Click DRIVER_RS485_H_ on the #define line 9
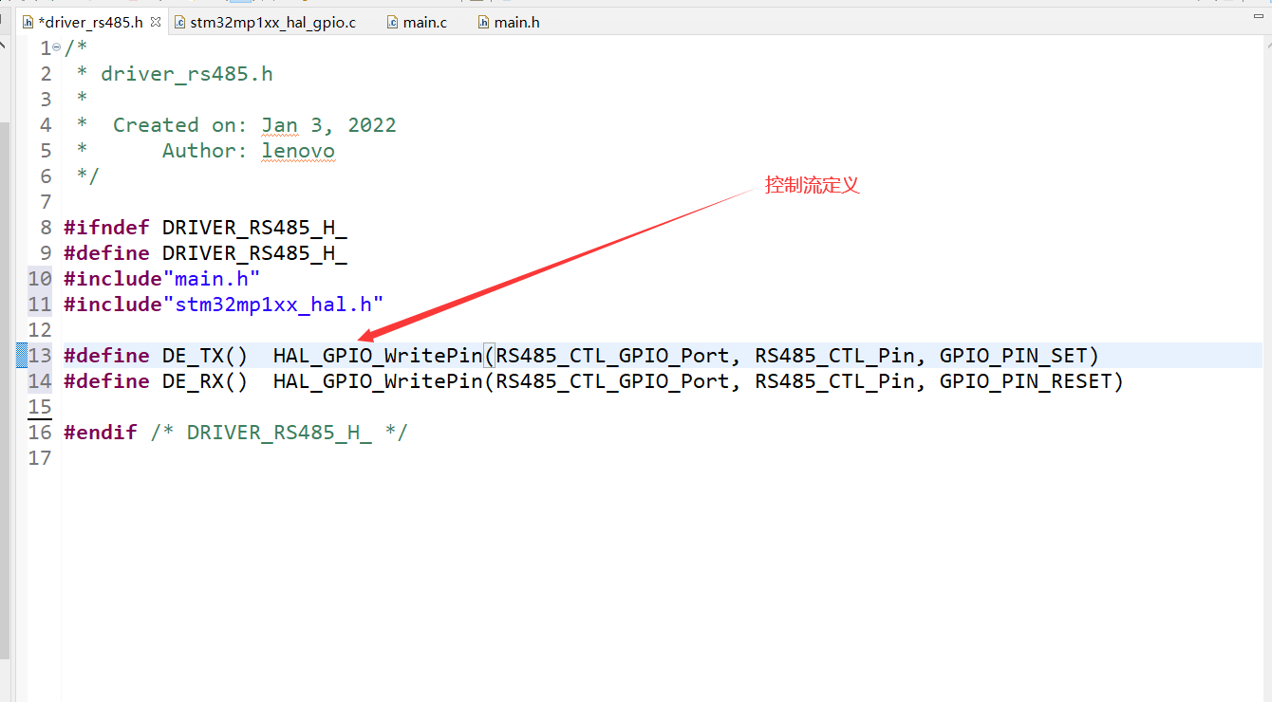1272x702 pixels. point(254,252)
